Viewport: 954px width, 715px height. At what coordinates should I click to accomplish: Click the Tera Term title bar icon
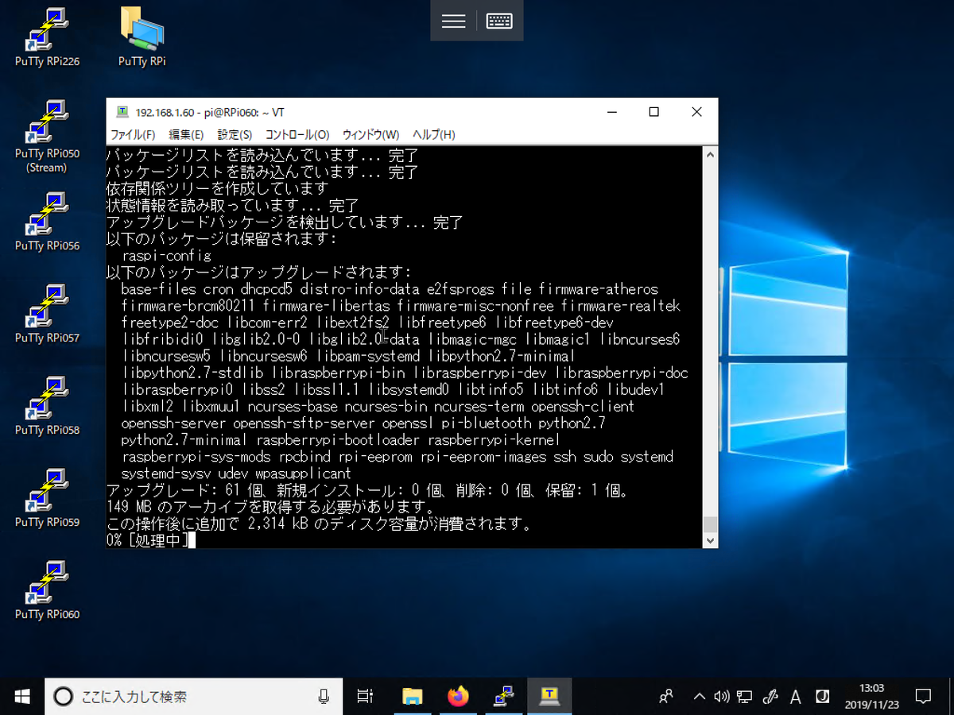click(x=122, y=112)
